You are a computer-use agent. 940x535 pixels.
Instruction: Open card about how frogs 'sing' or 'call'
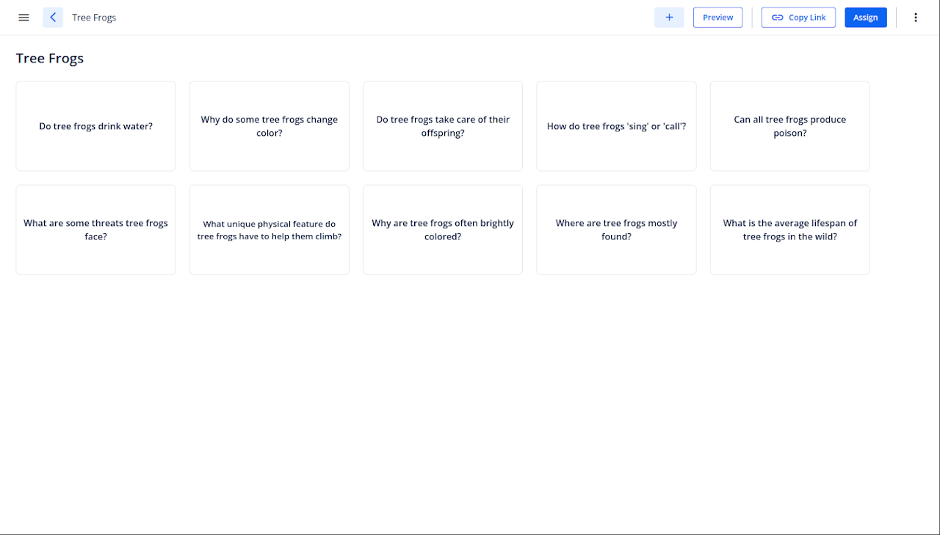pos(617,126)
